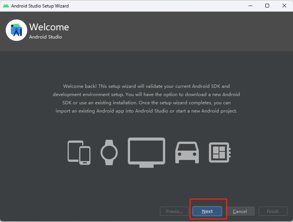This screenshot has height=222, width=293.
Task: Close the Setup Wizard window
Action: [284, 6]
